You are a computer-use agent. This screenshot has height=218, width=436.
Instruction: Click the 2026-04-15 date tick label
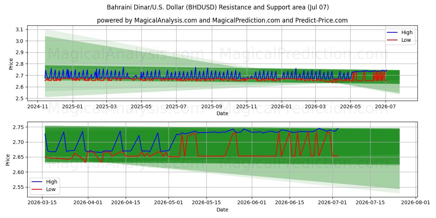(x=126, y=203)
